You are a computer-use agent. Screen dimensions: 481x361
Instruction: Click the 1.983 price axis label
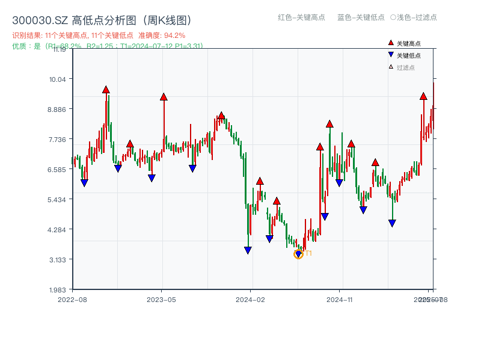57,290
